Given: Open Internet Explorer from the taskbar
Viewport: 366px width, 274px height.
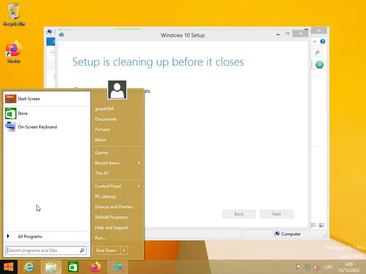Looking at the screenshot, I should point(29,267).
